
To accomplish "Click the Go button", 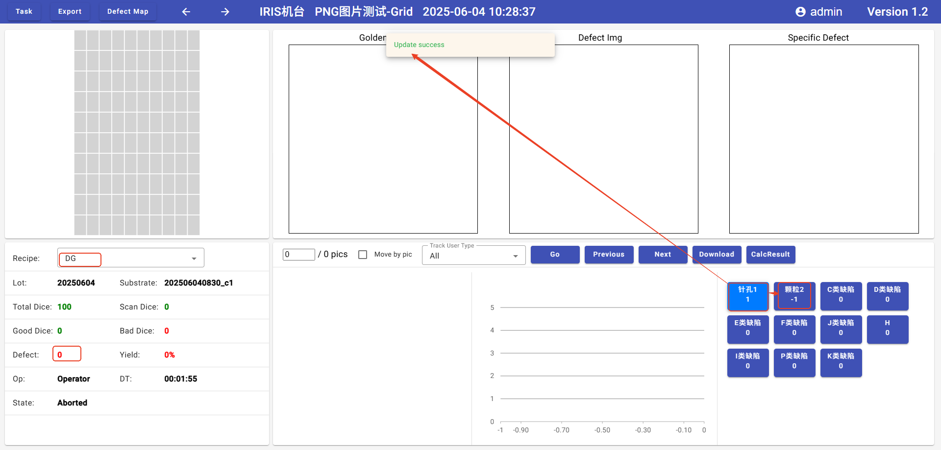I will point(555,255).
